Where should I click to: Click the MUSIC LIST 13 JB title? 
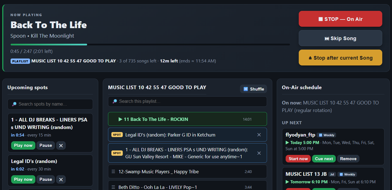306,174
